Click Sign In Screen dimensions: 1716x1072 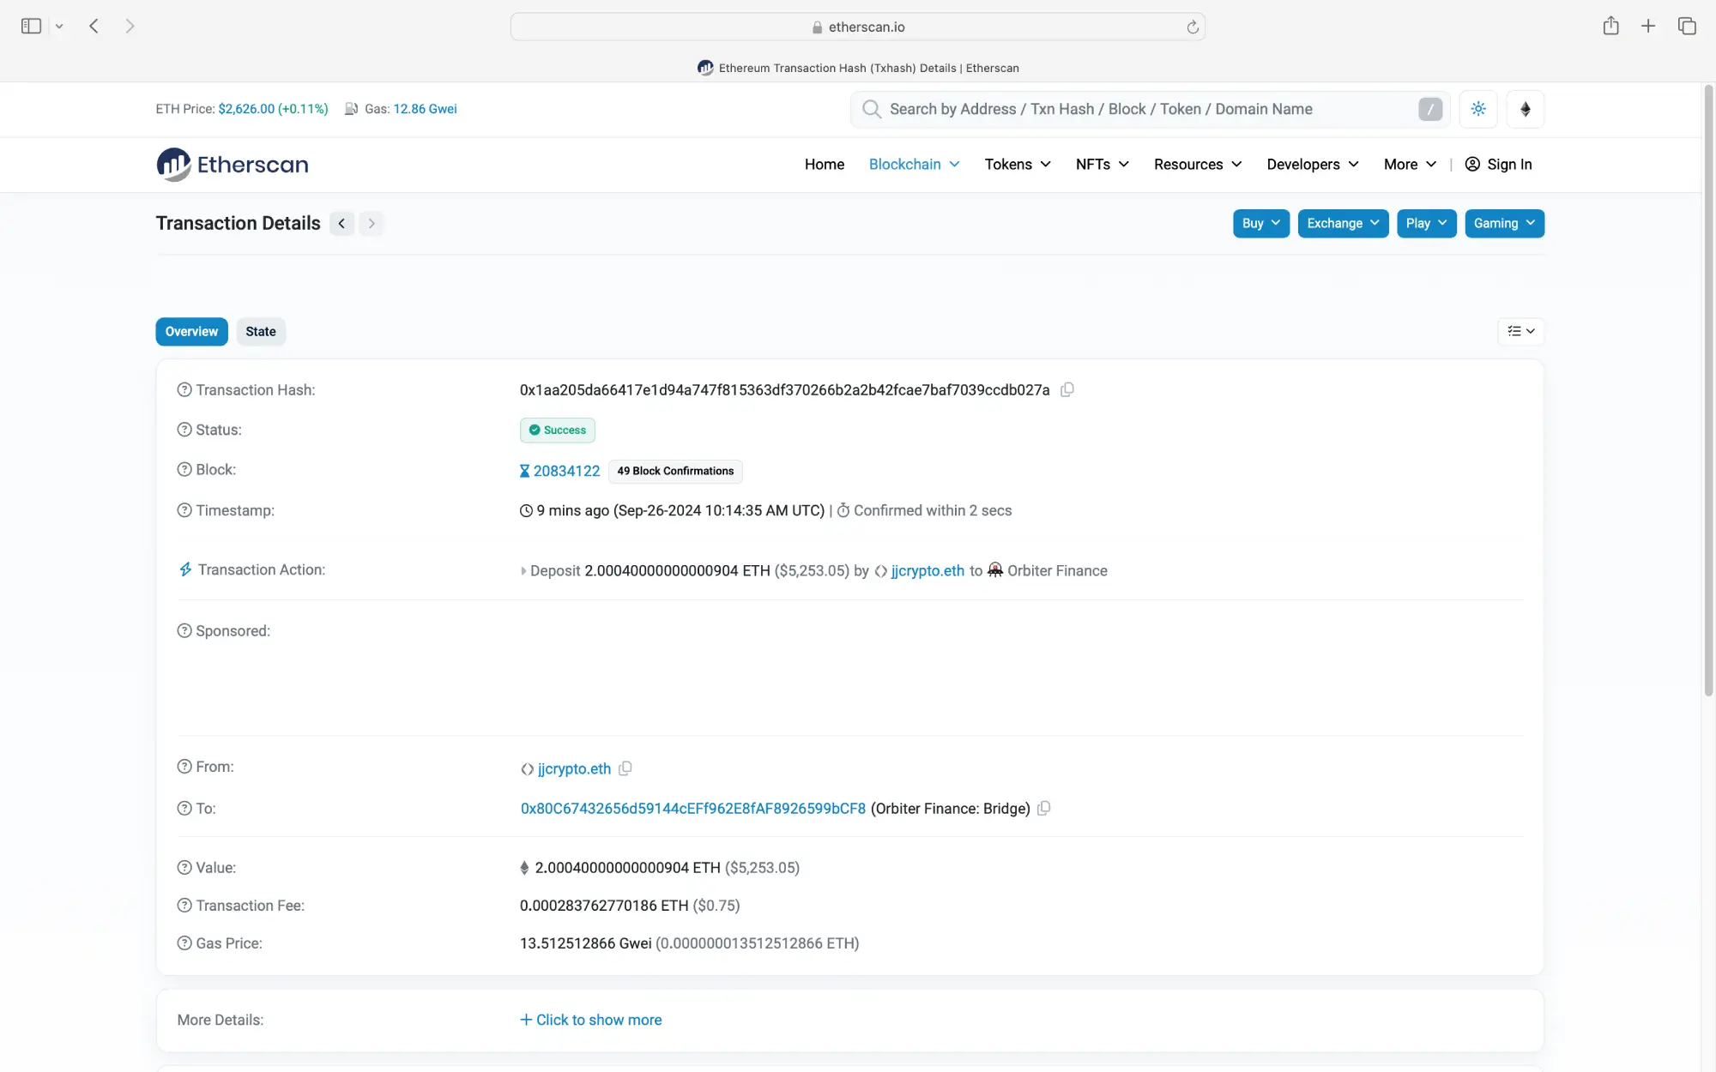[x=1498, y=164]
